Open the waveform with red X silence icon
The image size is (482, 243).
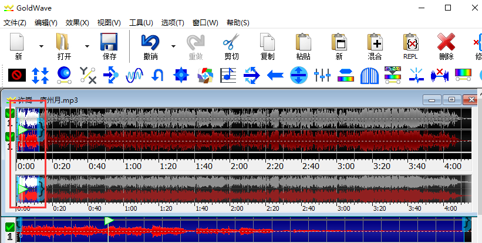click(x=440, y=76)
